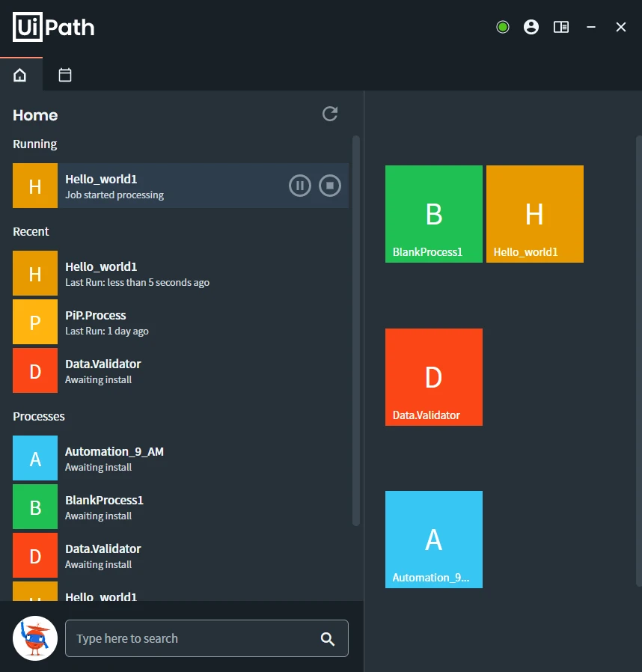642x672 pixels.
Task: Select H icon of recent Hello_world1
Action: pyautogui.click(x=35, y=273)
